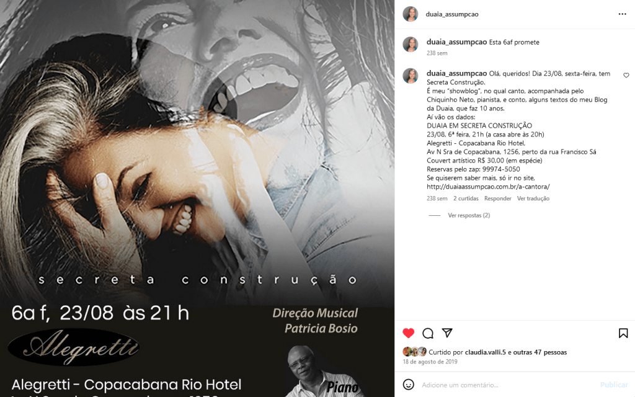Click liker avatars beside 'Curtido por'

tap(415, 352)
